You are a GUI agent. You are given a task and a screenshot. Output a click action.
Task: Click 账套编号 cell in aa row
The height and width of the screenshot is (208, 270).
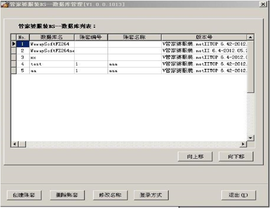91,70
